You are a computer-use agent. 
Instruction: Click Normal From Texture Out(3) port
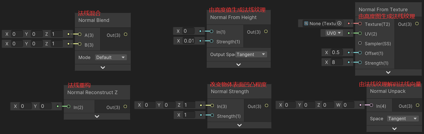(417, 24)
